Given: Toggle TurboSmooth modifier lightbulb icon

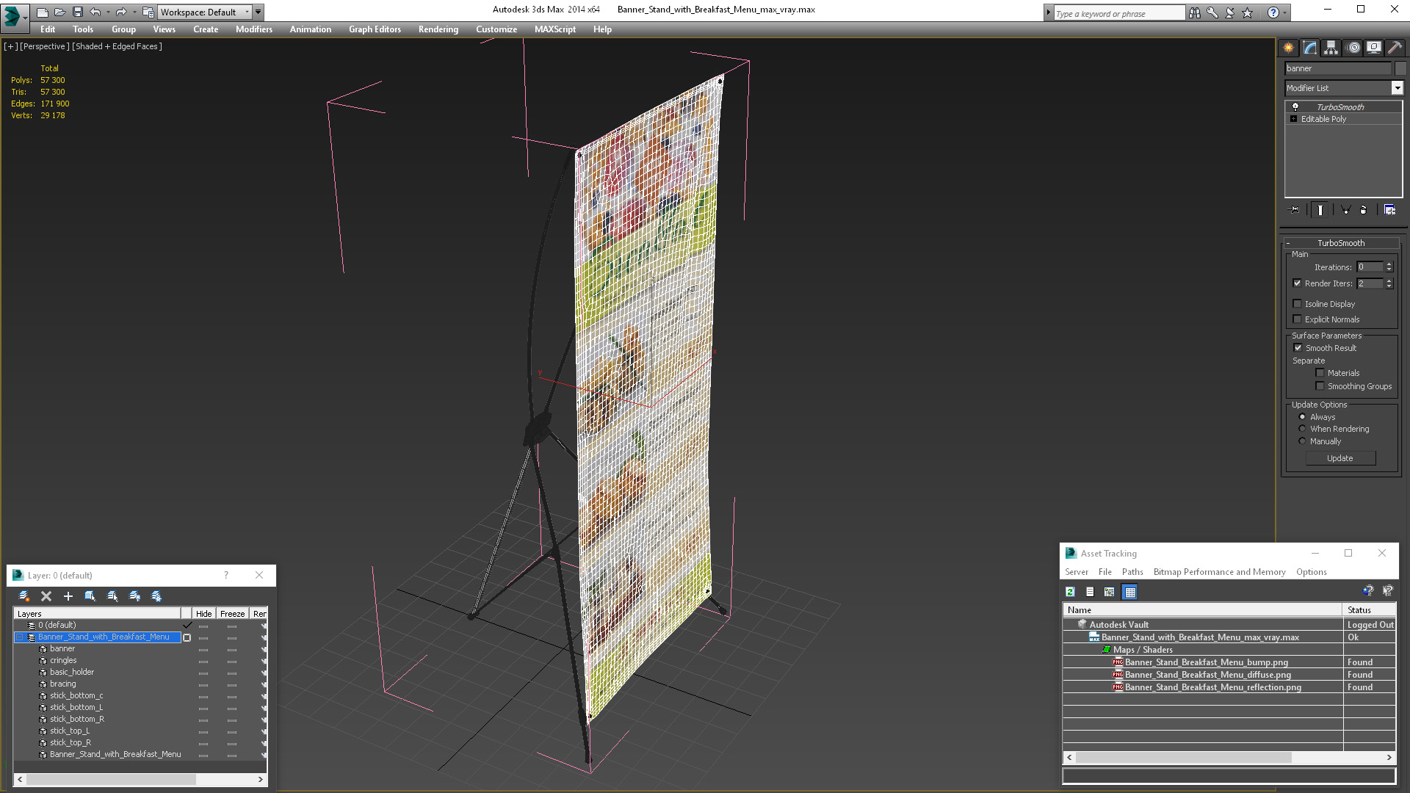Looking at the screenshot, I should coord(1295,107).
